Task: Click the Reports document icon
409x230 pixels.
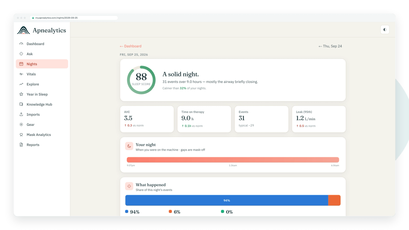Action: click(21, 145)
